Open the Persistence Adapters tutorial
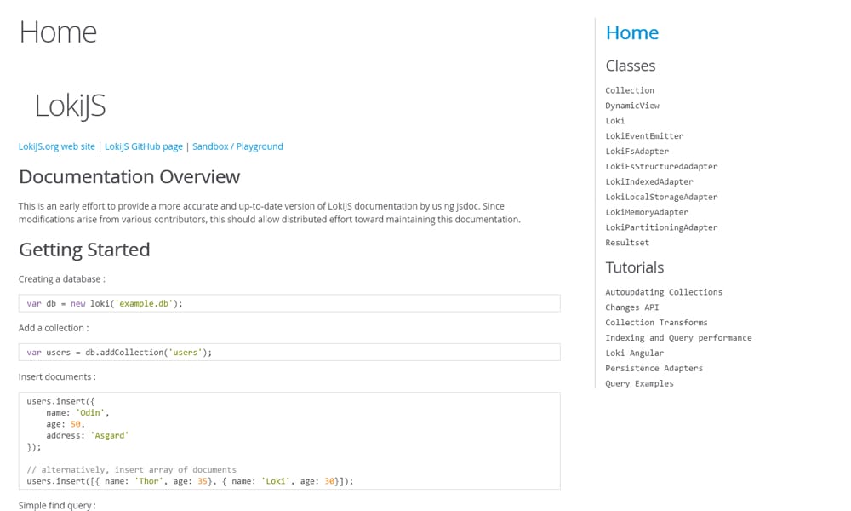The image size is (851, 511). tap(654, 368)
